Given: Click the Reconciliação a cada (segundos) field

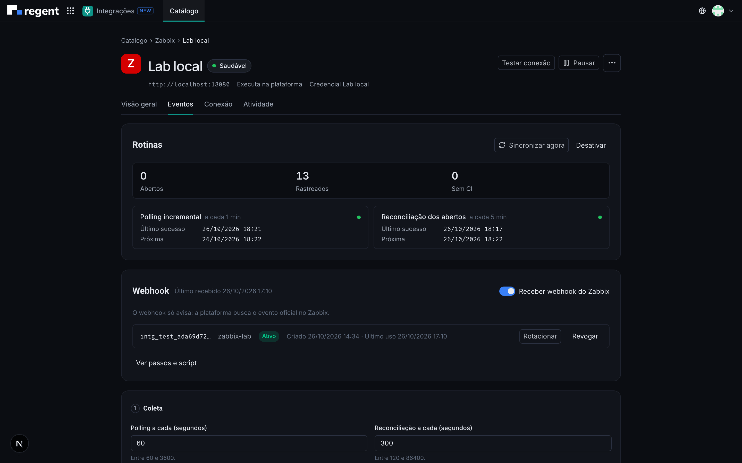Looking at the screenshot, I should [x=493, y=443].
